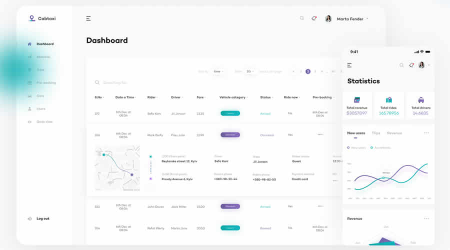Sort table by Vehicle category column
This screenshot has width=450, height=250.
pyautogui.click(x=233, y=97)
